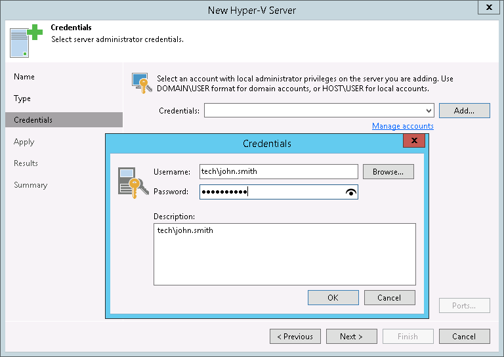Open the Credentials dropdown list
The image size is (504, 357).
tap(429, 111)
